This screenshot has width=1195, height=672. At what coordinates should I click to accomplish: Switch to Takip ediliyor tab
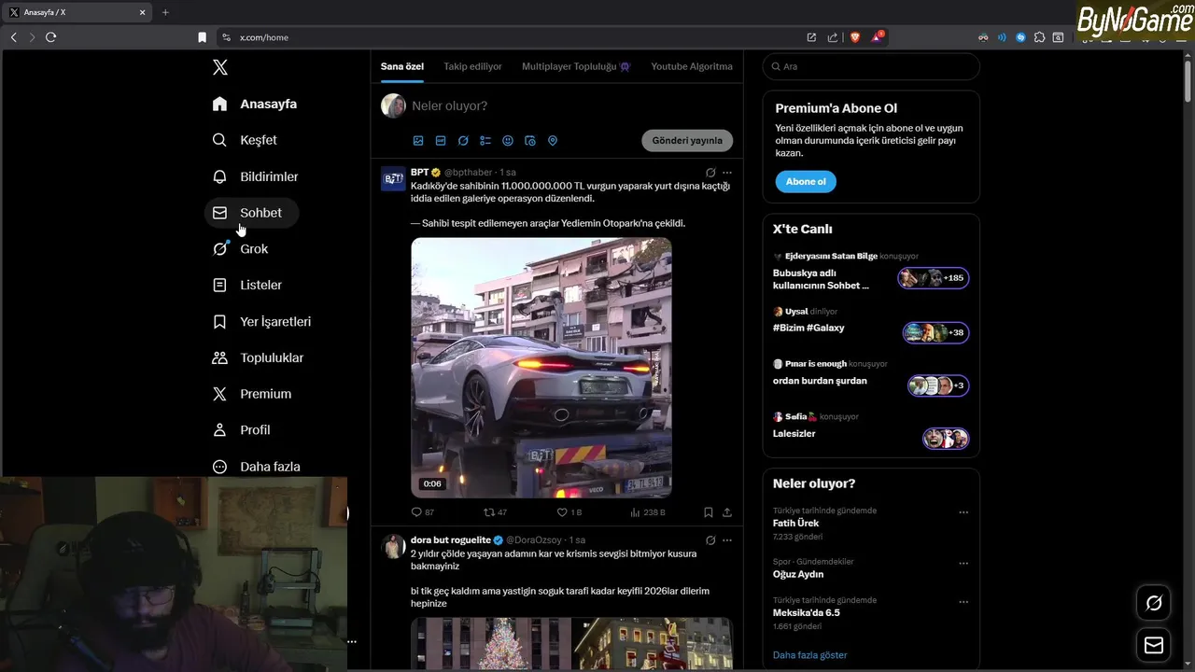point(472,66)
